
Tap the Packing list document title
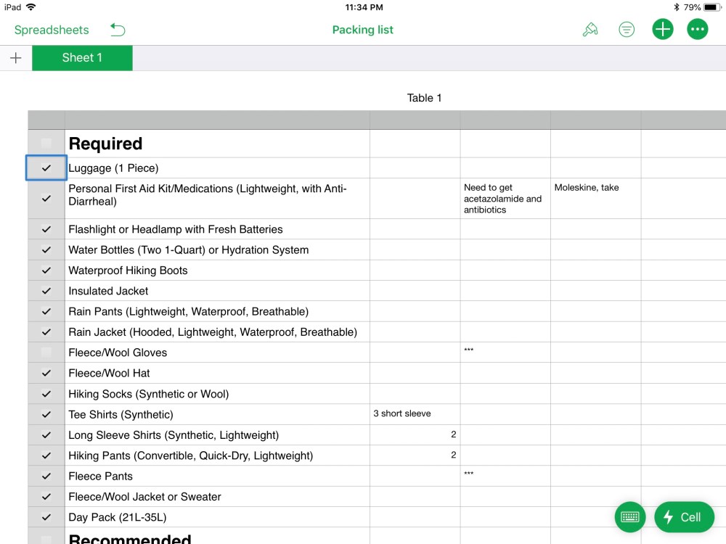pos(362,30)
